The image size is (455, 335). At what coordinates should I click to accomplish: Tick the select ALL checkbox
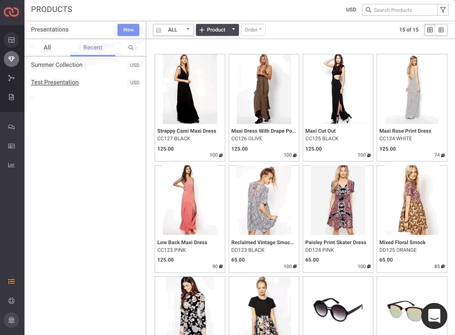(159, 30)
